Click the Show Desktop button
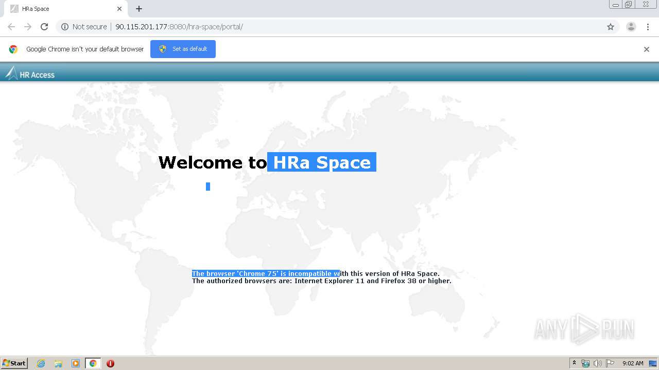Screen dimensions: 659x370 coord(654,363)
